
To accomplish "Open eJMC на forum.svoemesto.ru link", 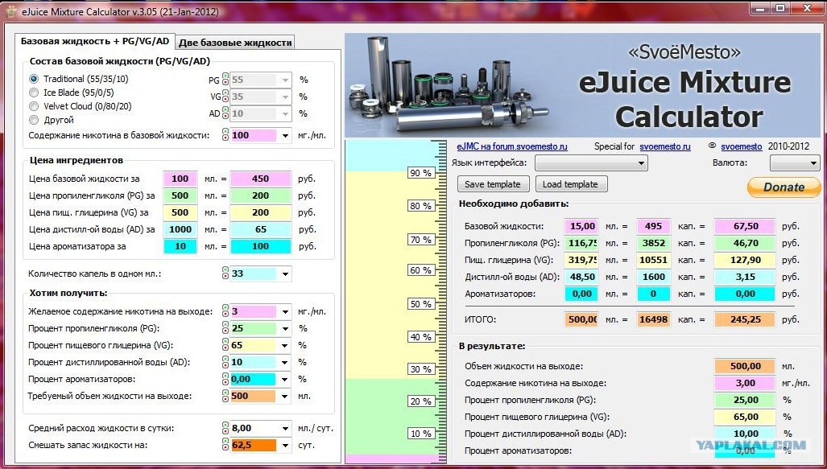I will (x=512, y=146).
